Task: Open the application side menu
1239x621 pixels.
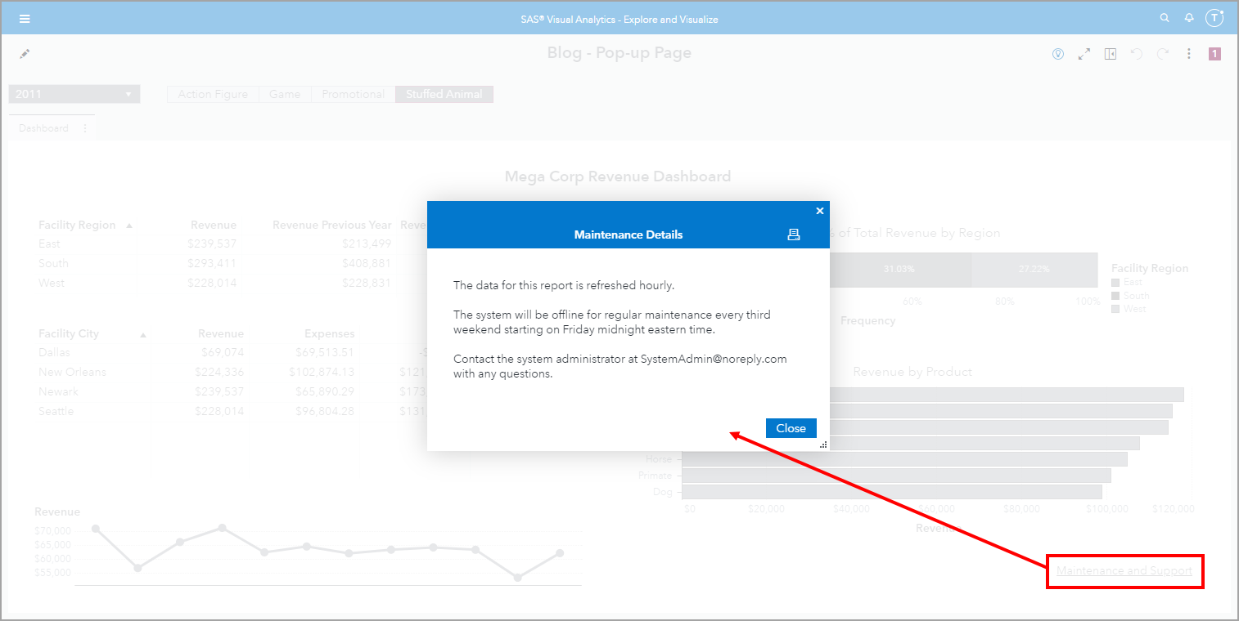Action: [x=25, y=18]
